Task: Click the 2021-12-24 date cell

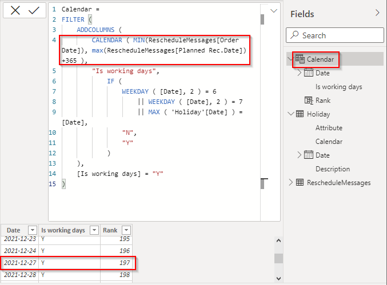Action: point(20,251)
